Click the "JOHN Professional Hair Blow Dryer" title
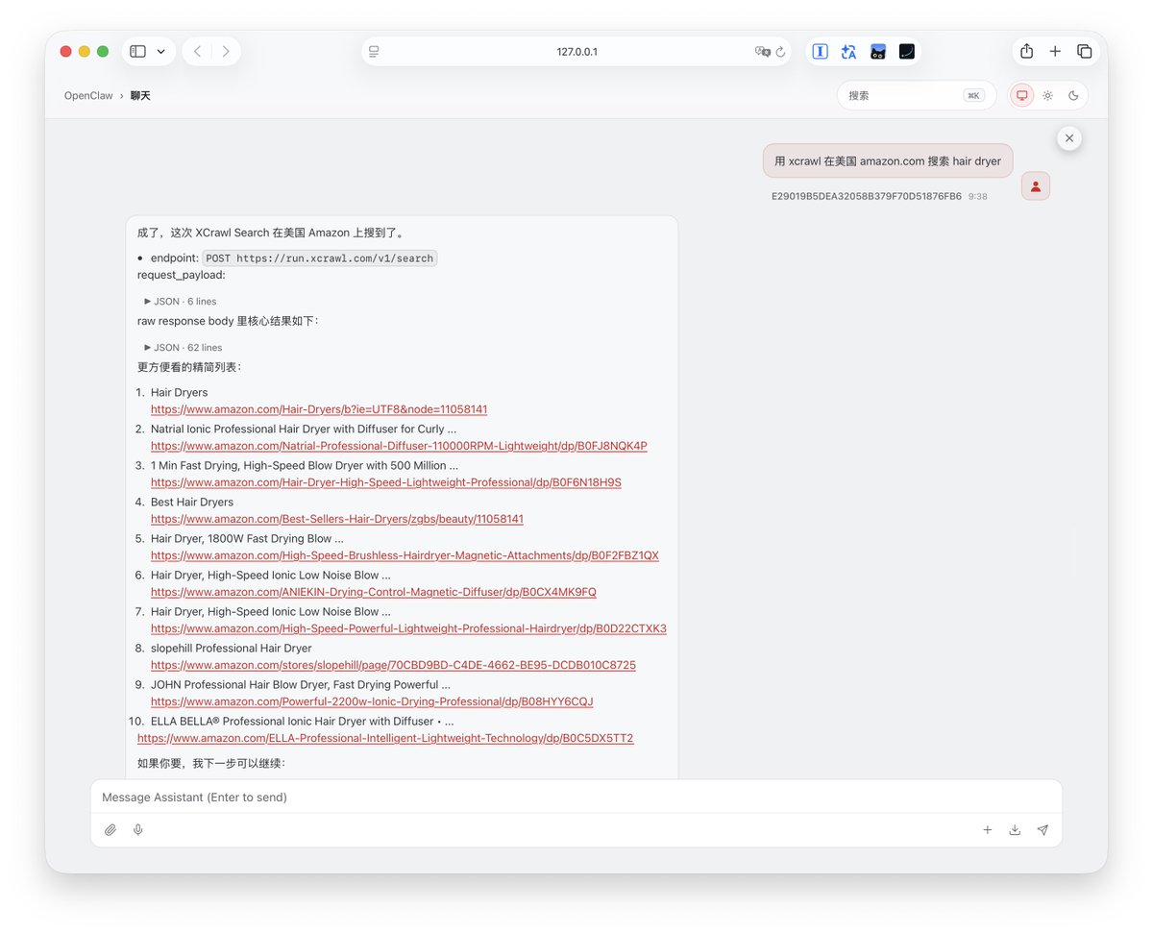The image size is (1153, 933). [x=301, y=684]
